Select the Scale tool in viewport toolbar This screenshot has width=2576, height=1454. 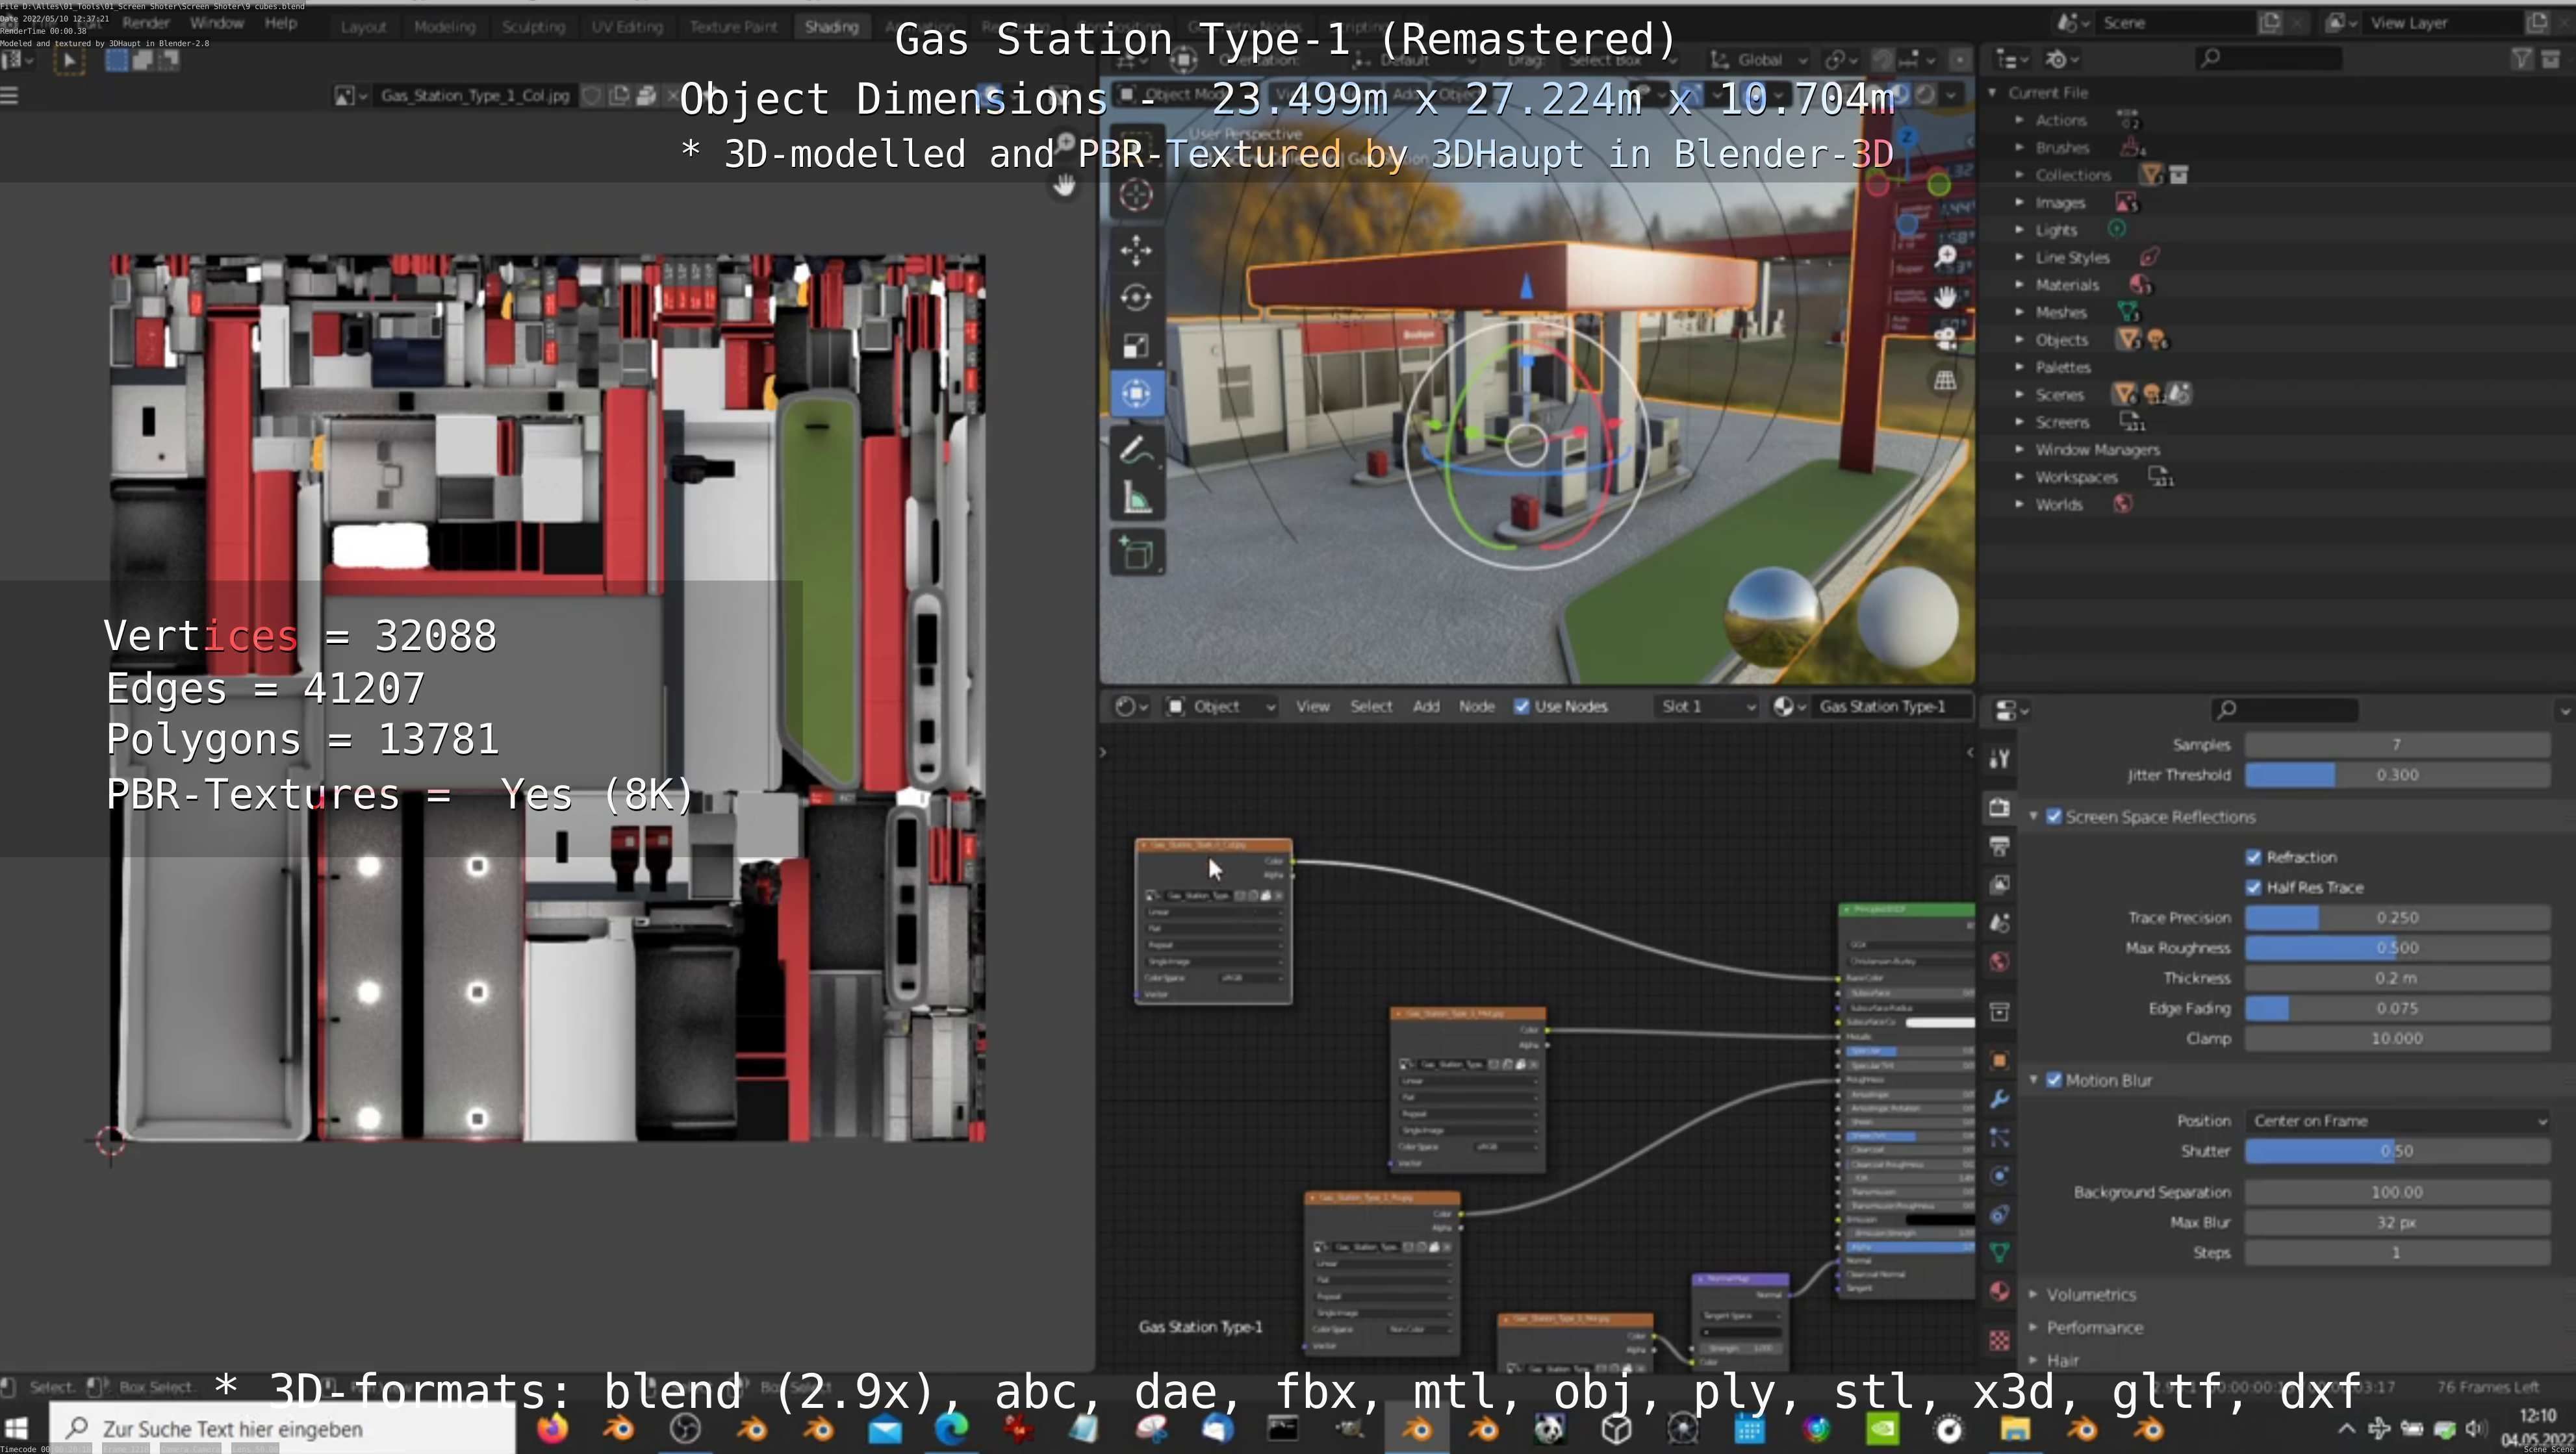(x=1136, y=345)
